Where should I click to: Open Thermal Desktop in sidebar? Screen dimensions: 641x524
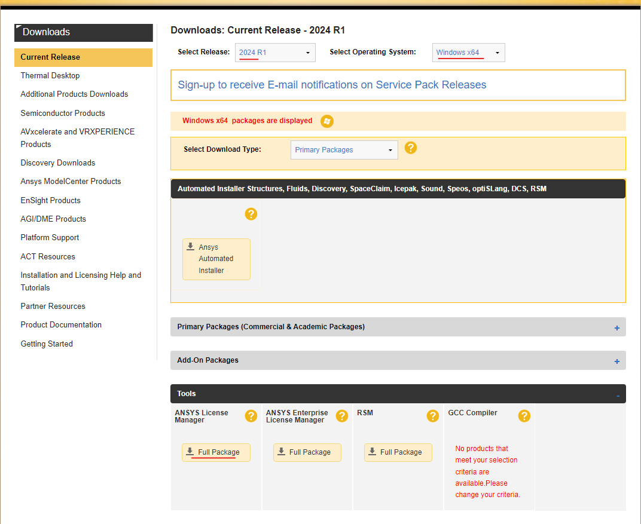click(50, 76)
